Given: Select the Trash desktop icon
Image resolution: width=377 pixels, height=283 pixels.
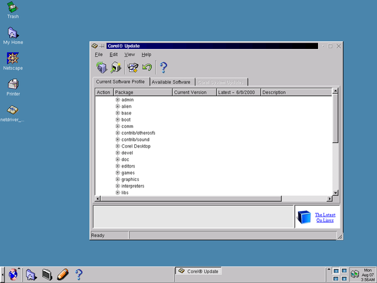Looking at the screenshot, I should 13,10.
